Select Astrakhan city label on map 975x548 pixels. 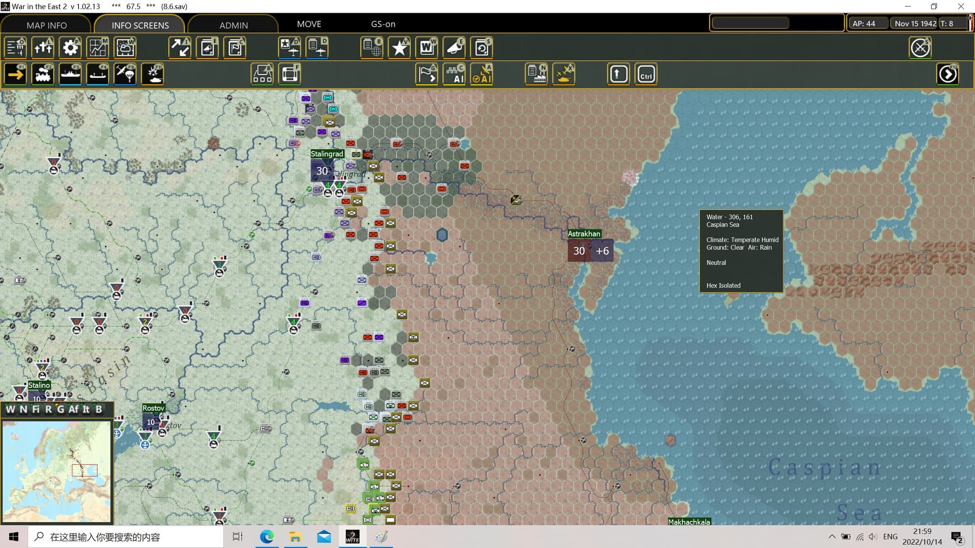[584, 233]
